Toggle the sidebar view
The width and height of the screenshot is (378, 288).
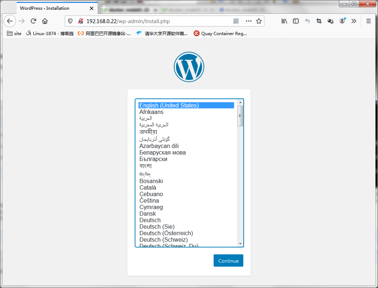click(296, 21)
